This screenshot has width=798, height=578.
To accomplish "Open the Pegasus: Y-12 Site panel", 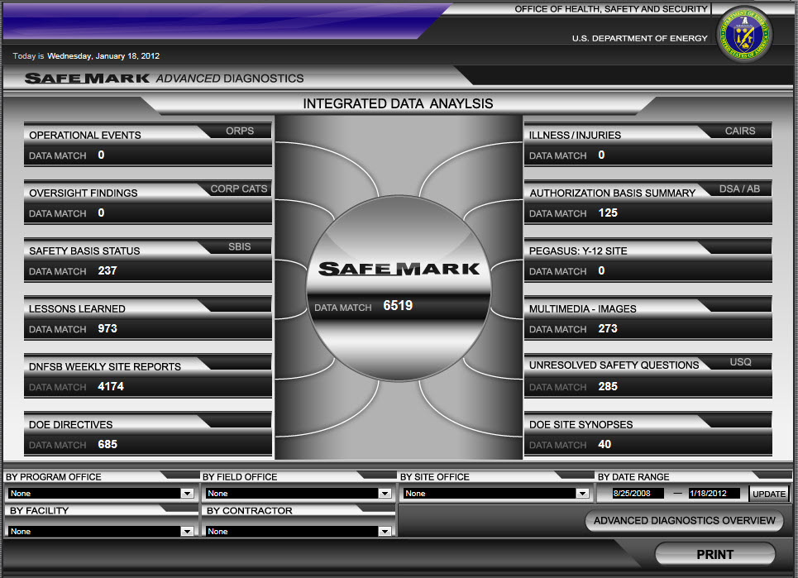I will click(647, 260).
